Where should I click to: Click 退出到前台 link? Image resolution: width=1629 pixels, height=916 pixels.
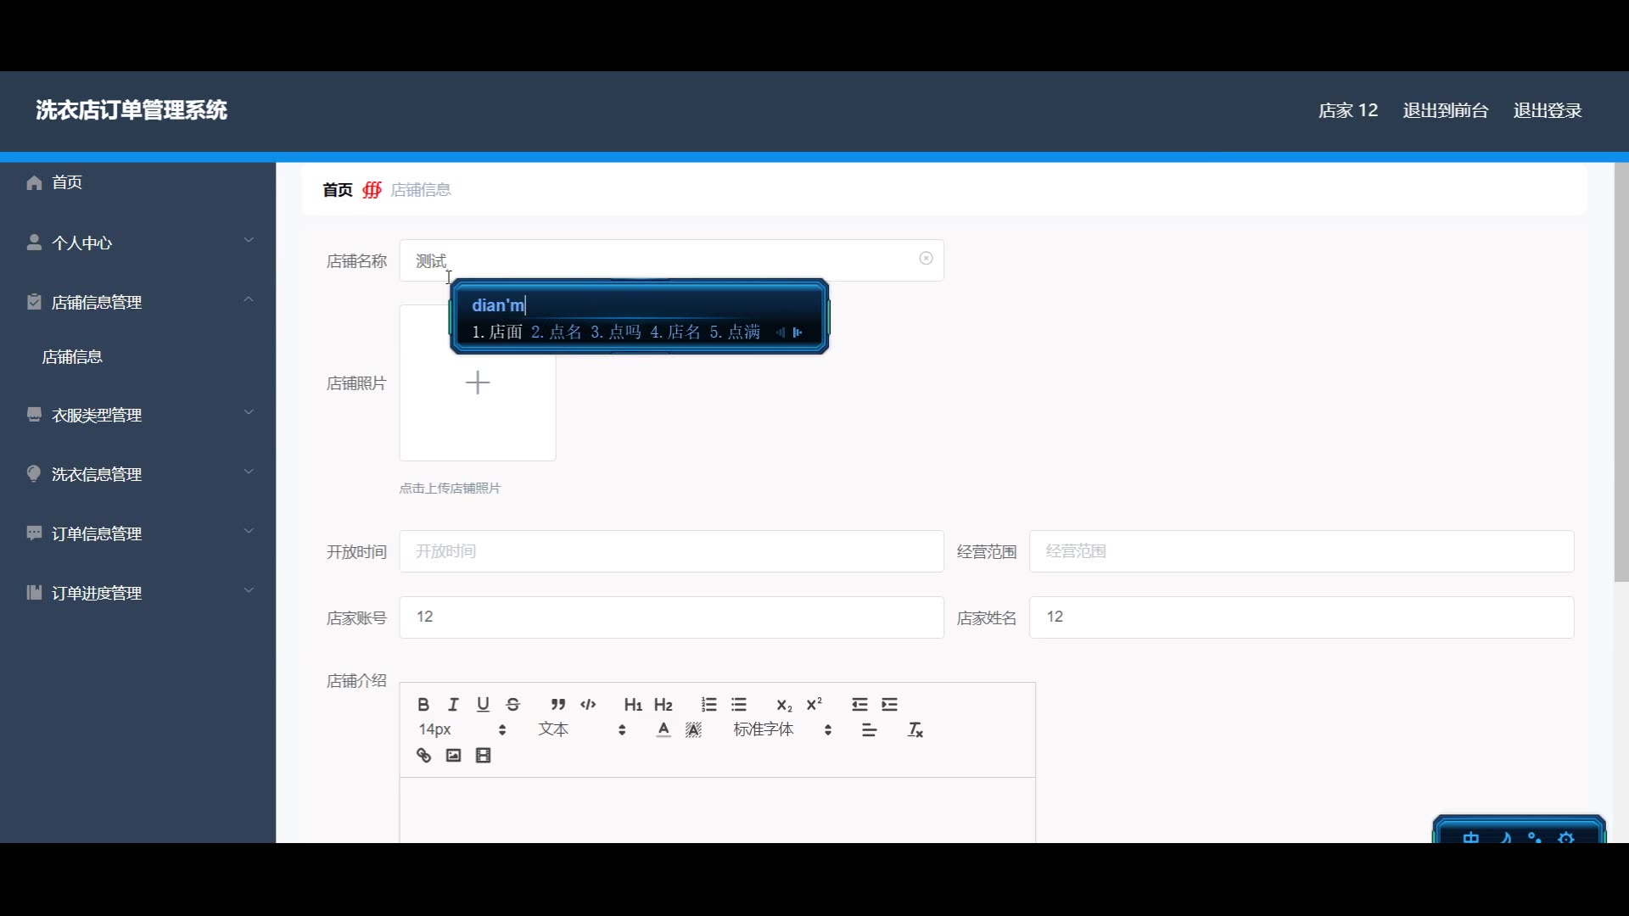1446,111
